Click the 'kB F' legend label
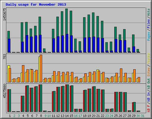This screenshot has width=152, height=119. [x=149, y=108]
